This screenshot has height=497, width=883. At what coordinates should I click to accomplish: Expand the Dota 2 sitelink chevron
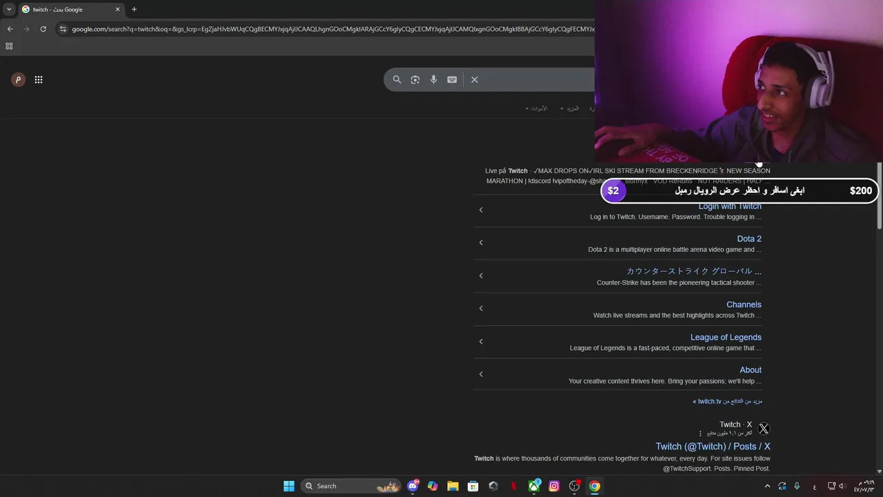pos(481,242)
